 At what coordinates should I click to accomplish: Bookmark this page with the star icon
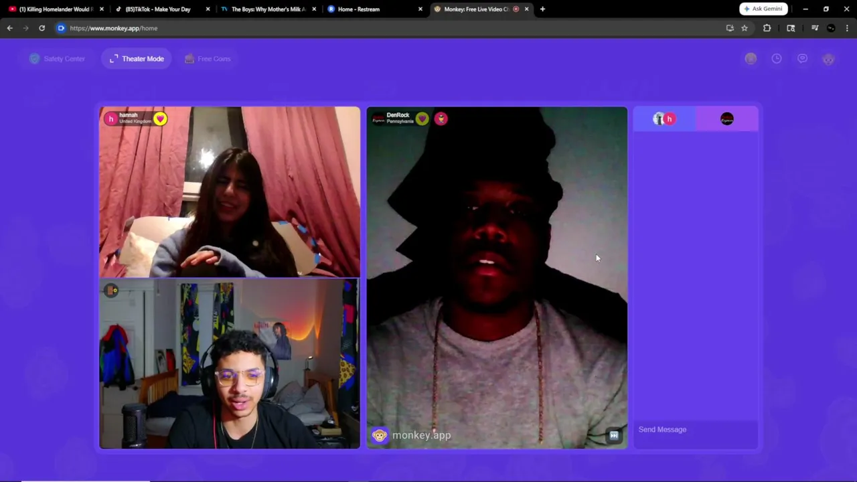click(x=745, y=28)
